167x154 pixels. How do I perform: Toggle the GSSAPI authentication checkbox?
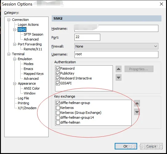(58, 83)
